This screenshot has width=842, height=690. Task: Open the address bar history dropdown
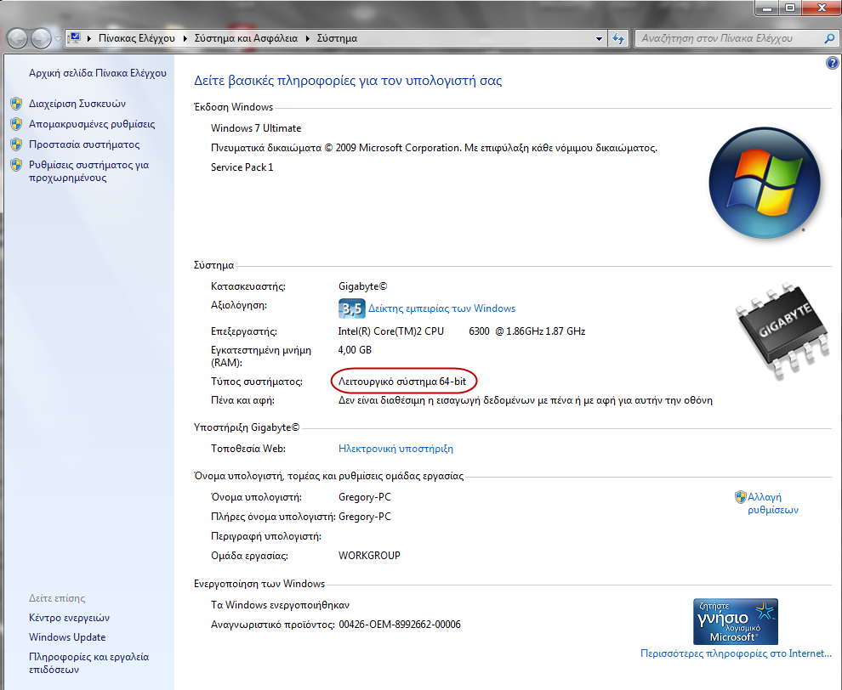pos(599,38)
